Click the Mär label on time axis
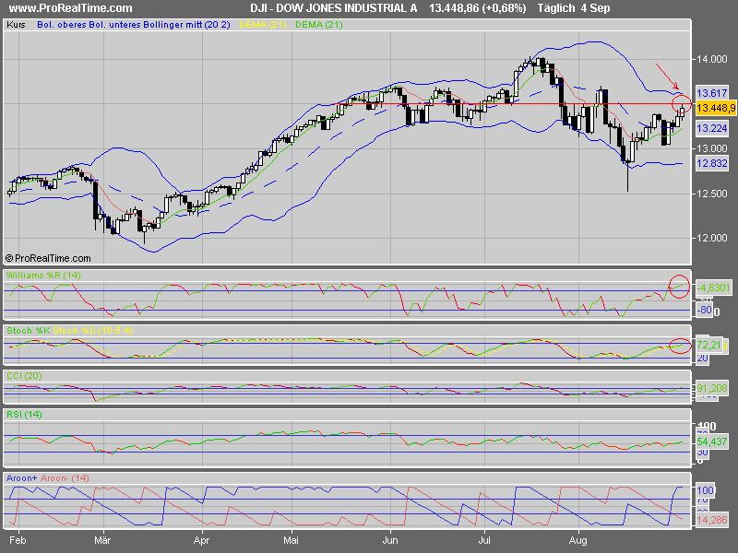738x553 pixels. pos(102,540)
